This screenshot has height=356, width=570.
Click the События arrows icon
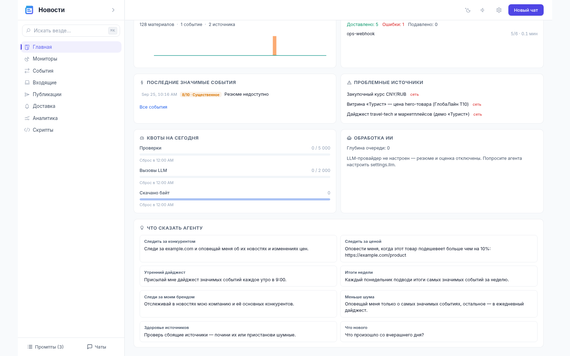(27, 71)
